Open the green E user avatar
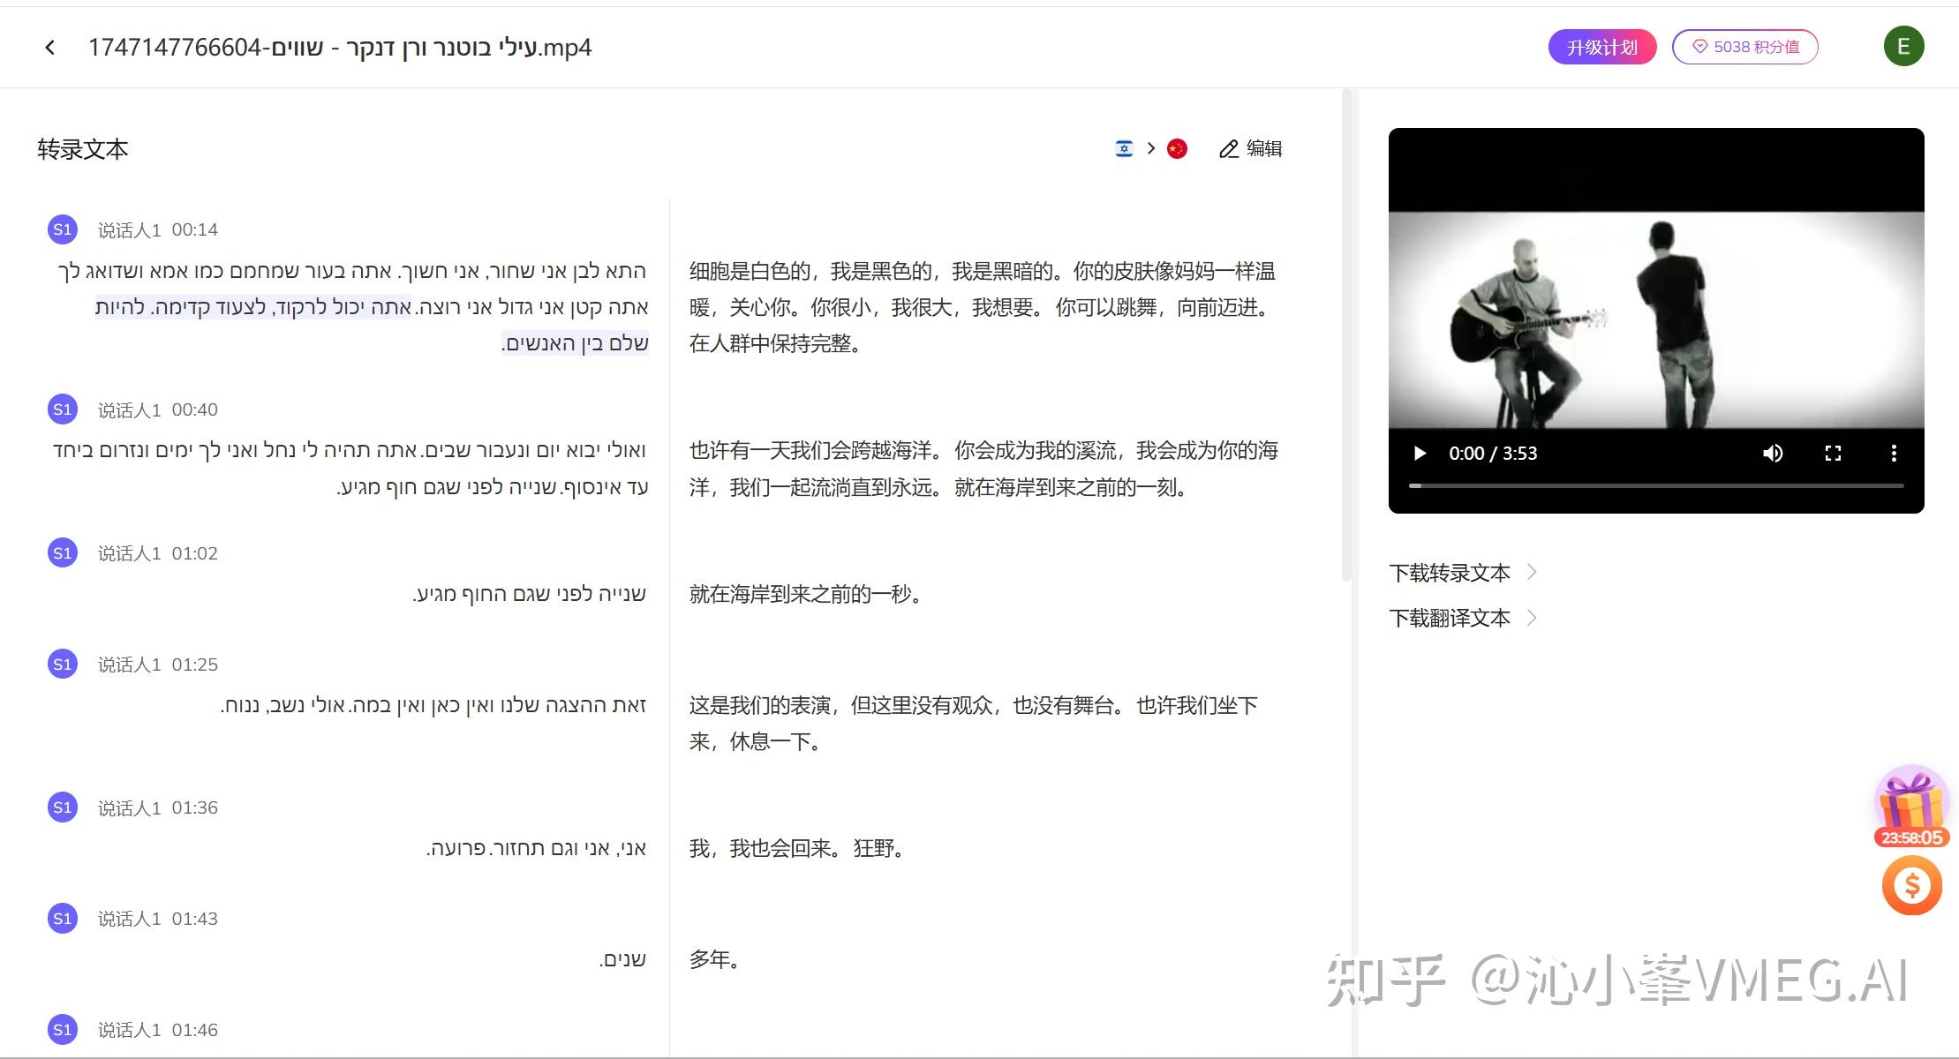This screenshot has width=1959, height=1059. tap(1903, 47)
